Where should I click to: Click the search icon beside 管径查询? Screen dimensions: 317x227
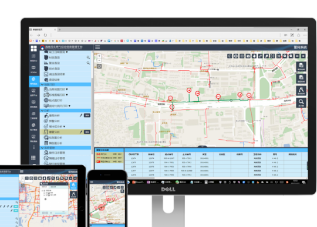88,63
